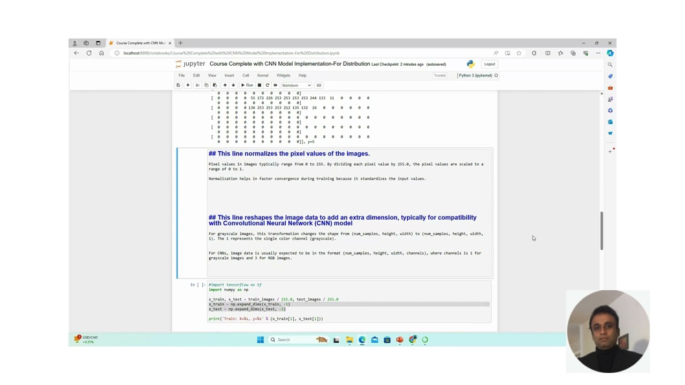Open the Windows Start menu
This screenshot has width=685, height=385.
click(x=260, y=340)
